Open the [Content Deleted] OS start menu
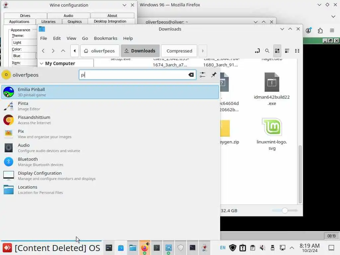This screenshot has height=255, width=340. click(51, 248)
